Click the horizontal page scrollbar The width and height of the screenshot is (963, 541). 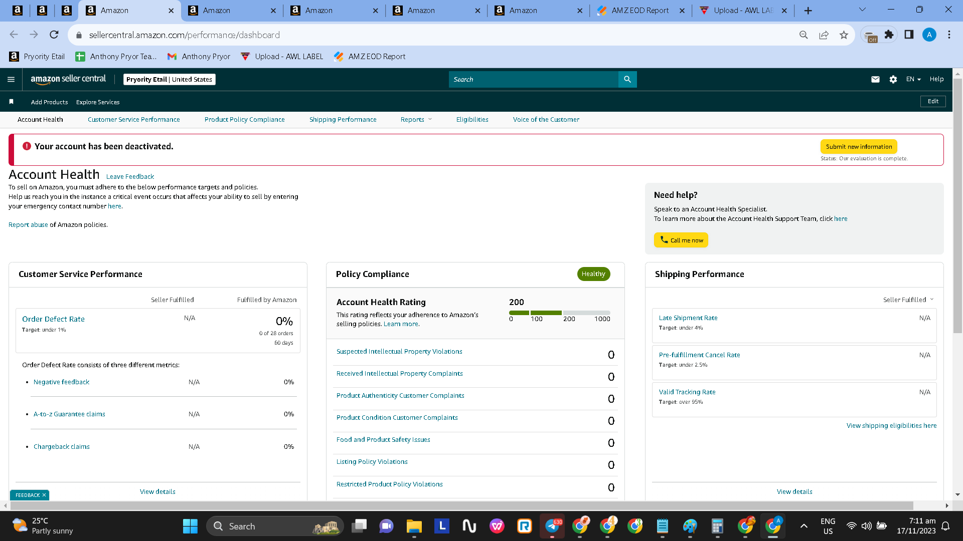[461, 505]
